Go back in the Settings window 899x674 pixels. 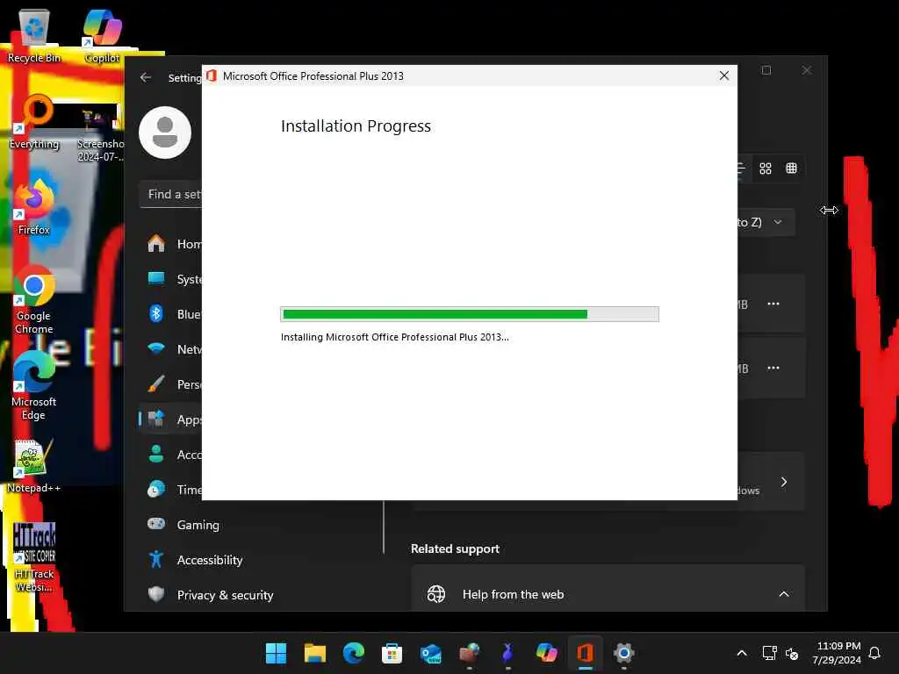146,77
